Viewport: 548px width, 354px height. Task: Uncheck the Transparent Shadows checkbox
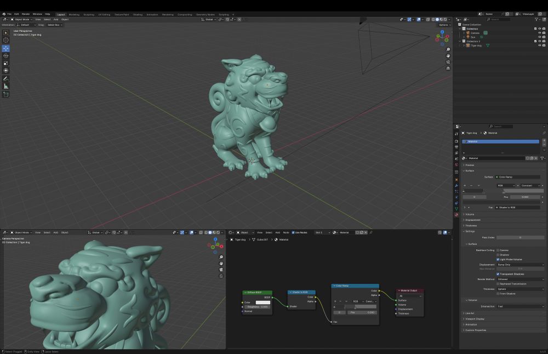point(498,274)
